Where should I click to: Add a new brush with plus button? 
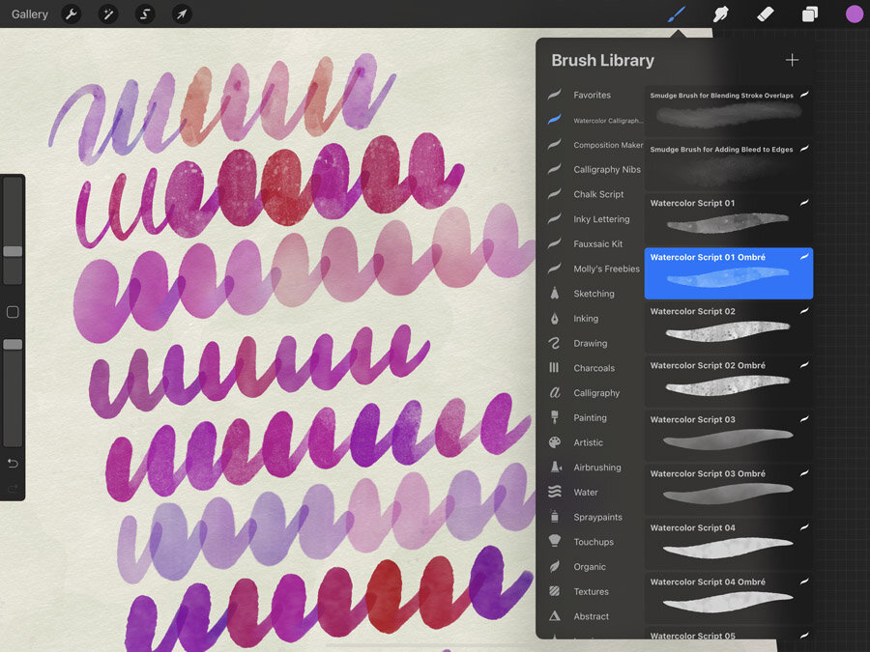click(x=792, y=60)
